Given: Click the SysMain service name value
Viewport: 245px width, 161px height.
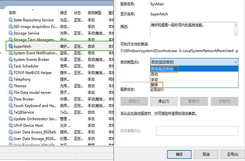Looking at the screenshot, I should (157, 4).
